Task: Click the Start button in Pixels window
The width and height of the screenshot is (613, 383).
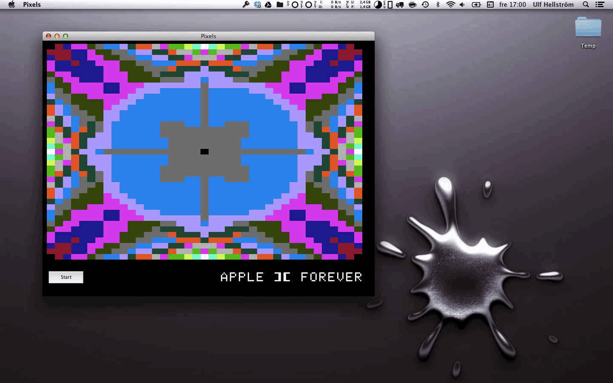Action: tap(66, 277)
